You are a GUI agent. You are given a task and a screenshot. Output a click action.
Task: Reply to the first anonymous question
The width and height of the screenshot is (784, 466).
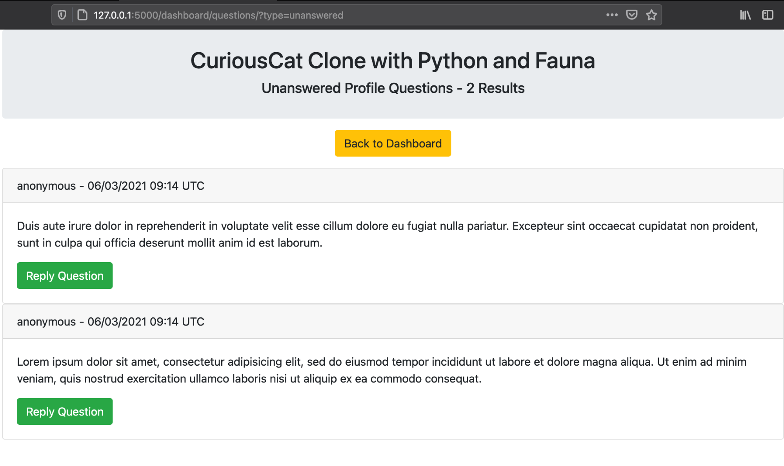(x=64, y=276)
